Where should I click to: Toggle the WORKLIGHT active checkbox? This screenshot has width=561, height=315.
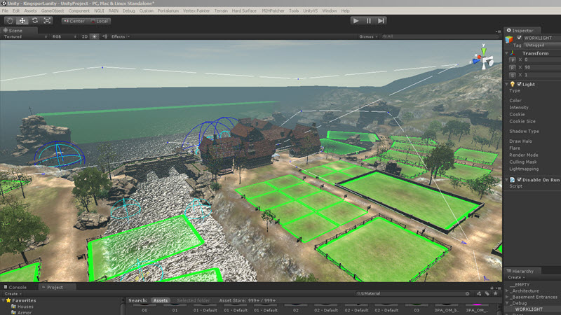pyautogui.click(x=519, y=38)
